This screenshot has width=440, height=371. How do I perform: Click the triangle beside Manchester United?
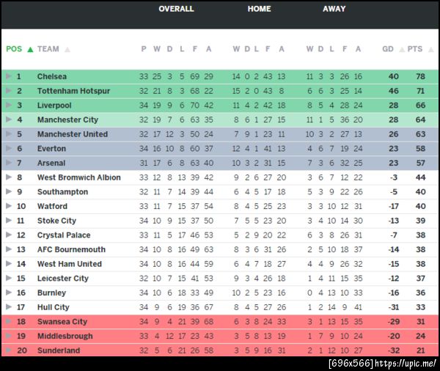(x=9, y=134)
